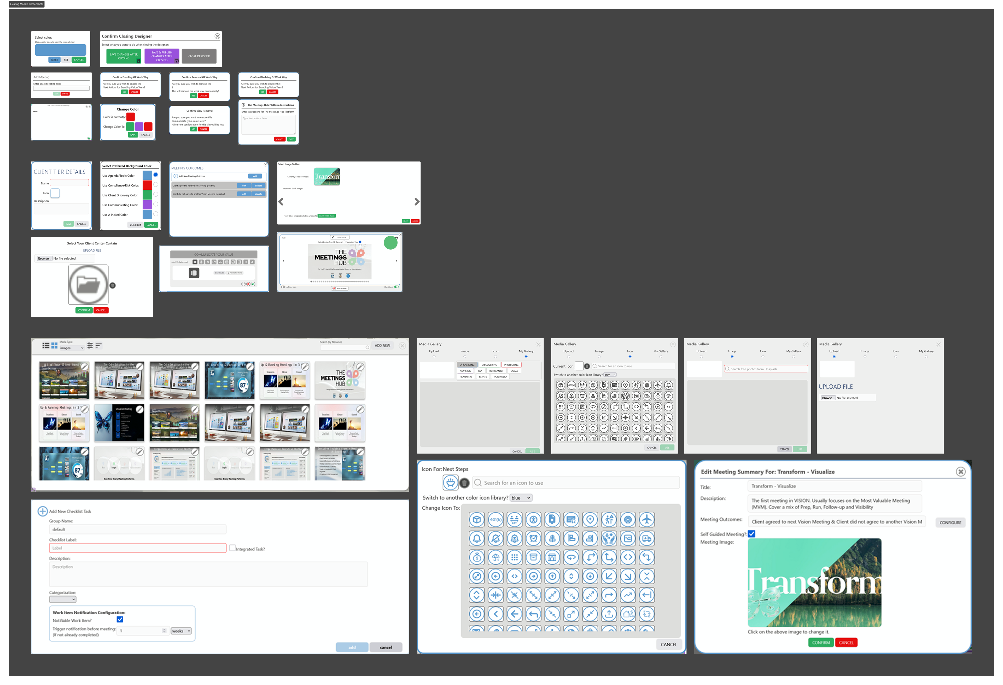Open the Categorization dropdown
1003x685 pixels.
pyautogui.click(x=63, y=599)
